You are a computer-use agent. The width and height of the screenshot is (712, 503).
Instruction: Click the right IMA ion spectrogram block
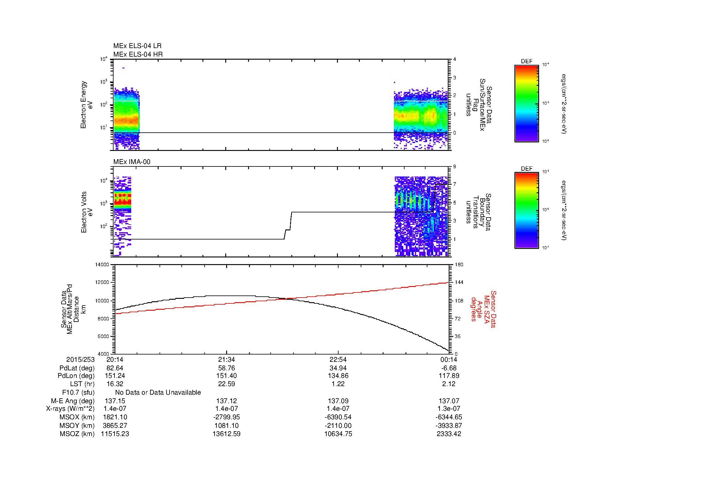pyautogui.click(x=421, y=216)
